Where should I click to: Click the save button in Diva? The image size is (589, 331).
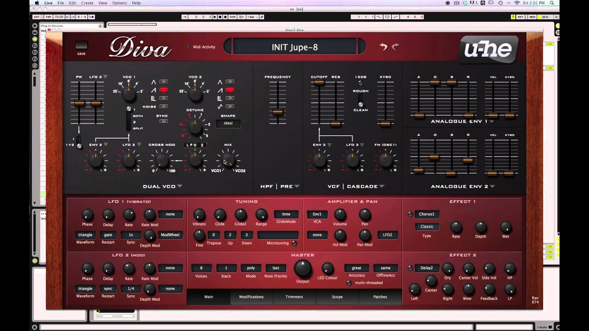pos(81,45)
